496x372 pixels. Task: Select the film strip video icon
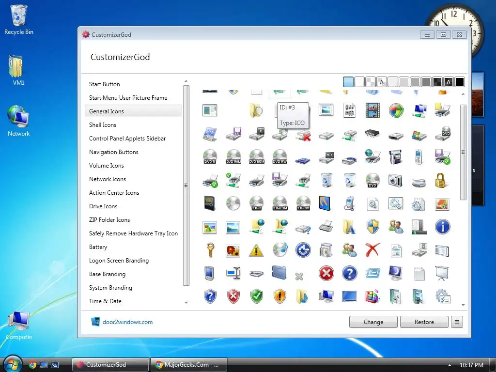click(x=372, y=110)
